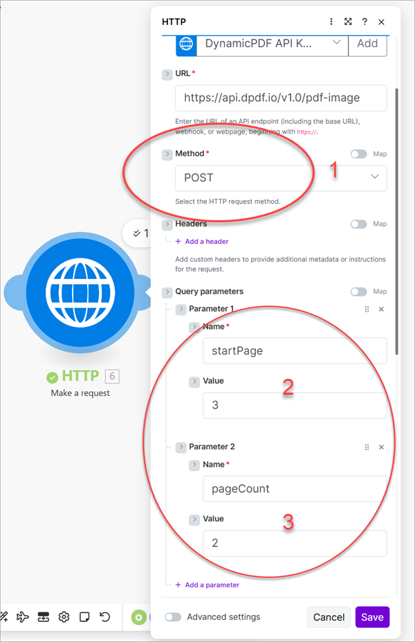Expand HTTP panel to fullscreen

pos(348,21)
